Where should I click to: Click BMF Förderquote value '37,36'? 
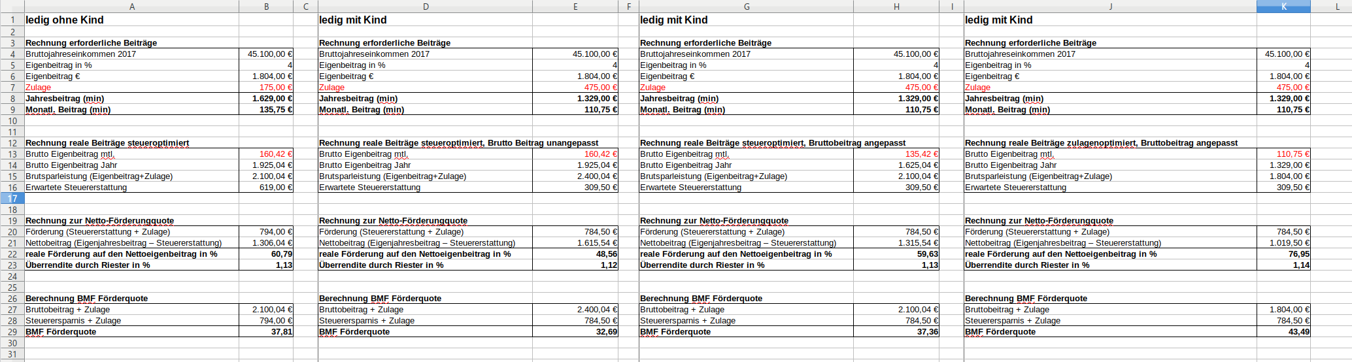click(928, 332)
